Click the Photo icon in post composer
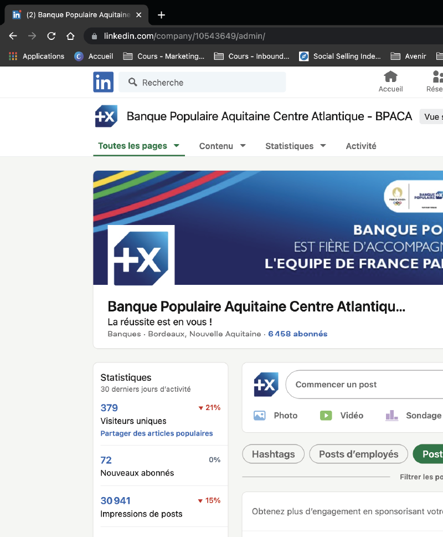443x537 pixels. tap(259, 415)
